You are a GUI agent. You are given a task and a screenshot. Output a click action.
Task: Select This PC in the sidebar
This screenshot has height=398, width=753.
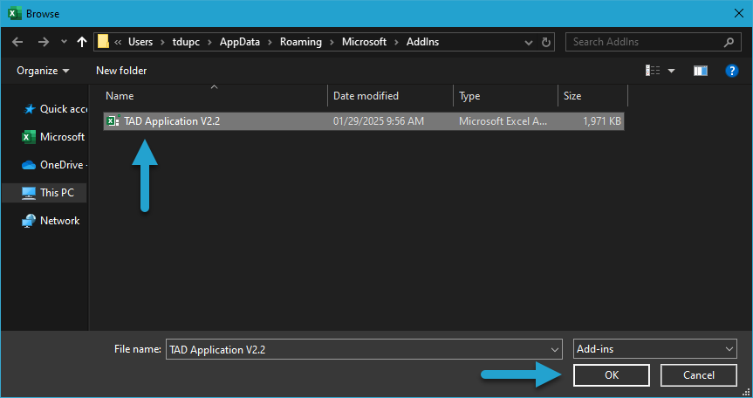coord(44,193)
